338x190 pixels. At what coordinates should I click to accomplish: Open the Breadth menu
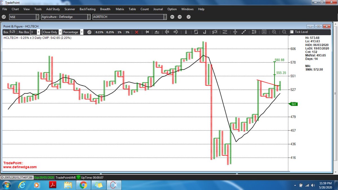(105, 9)
